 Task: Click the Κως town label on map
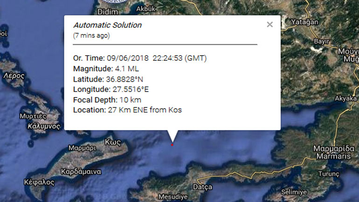(113, 142)
